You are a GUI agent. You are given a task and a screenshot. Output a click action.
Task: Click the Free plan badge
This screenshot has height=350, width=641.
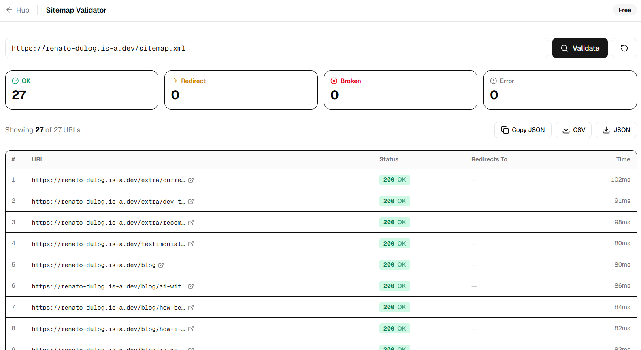click(625, 10)
